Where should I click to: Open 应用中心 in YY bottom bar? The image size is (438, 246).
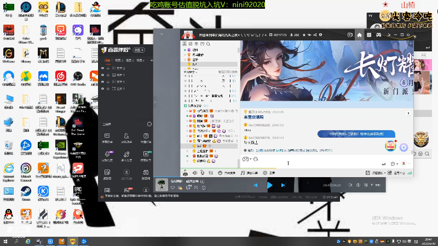[396, 173]
